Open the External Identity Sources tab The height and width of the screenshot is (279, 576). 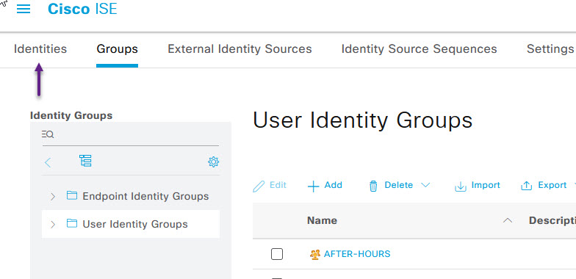(240, 48)
